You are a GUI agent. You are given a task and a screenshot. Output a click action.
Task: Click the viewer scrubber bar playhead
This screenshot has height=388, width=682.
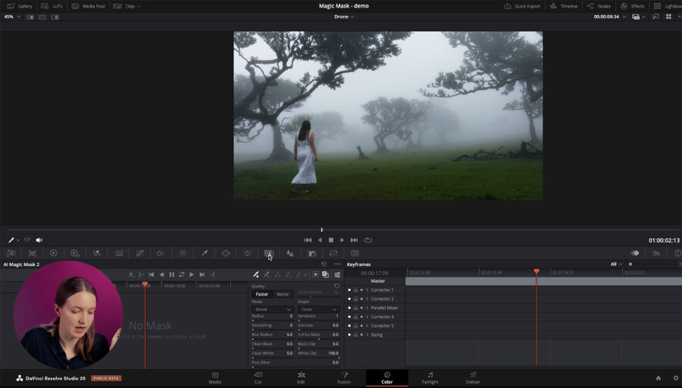(322, 230)
